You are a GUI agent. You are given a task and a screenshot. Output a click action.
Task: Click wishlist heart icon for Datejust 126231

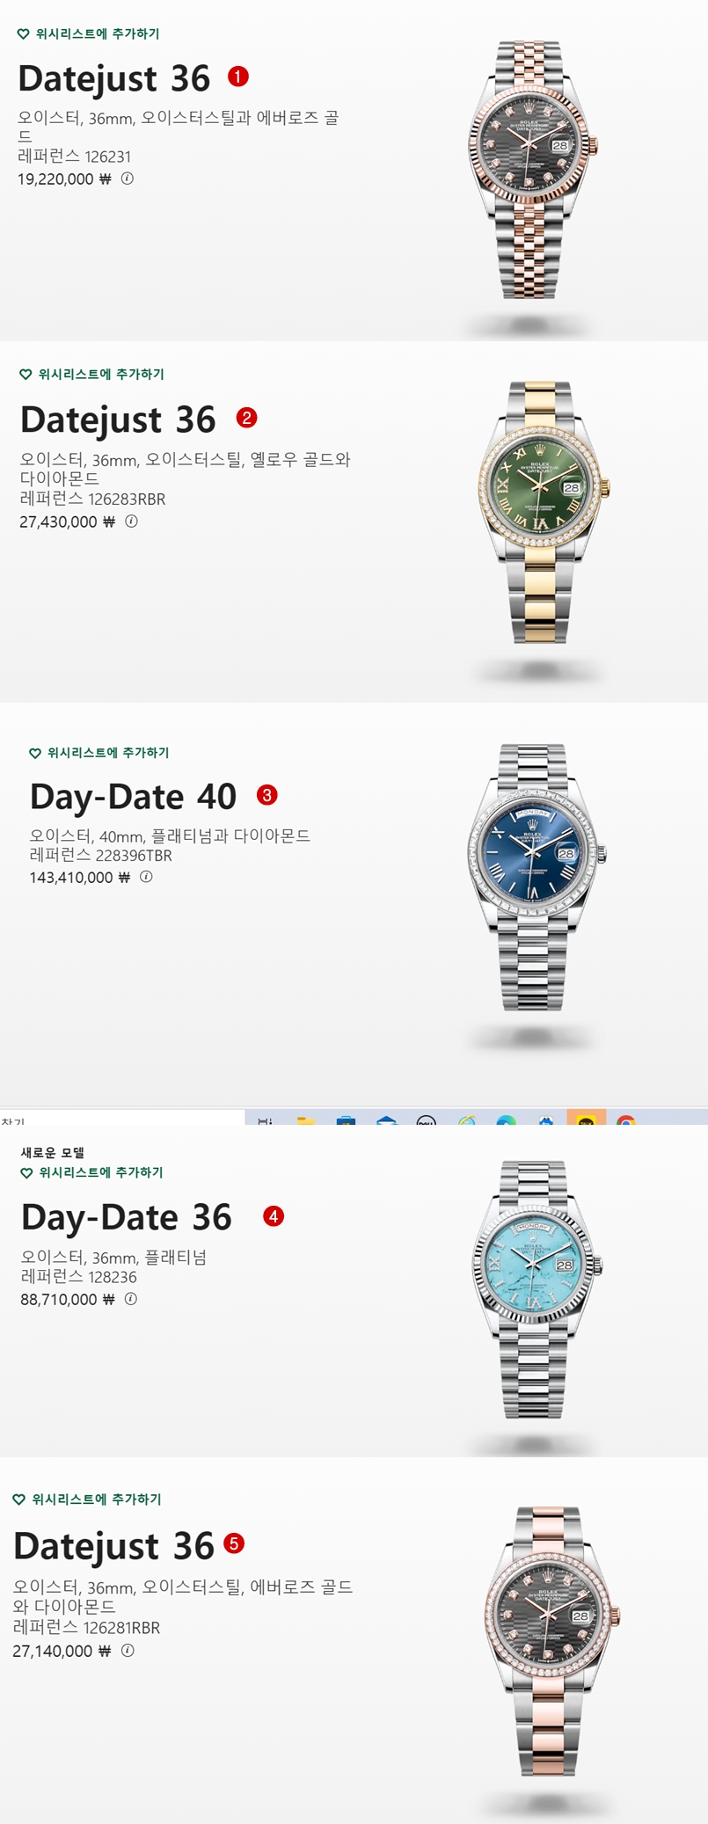[x=24, y=34]
